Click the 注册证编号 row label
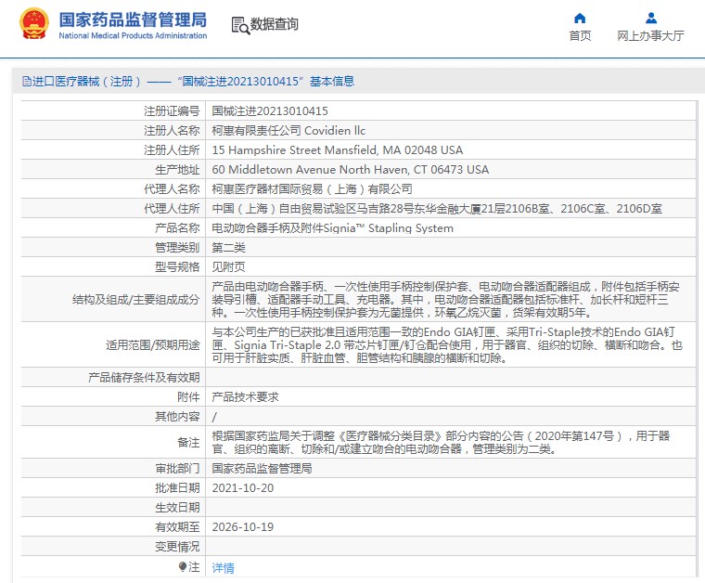Viewport: 705px width, 583px height. point(172,111)
